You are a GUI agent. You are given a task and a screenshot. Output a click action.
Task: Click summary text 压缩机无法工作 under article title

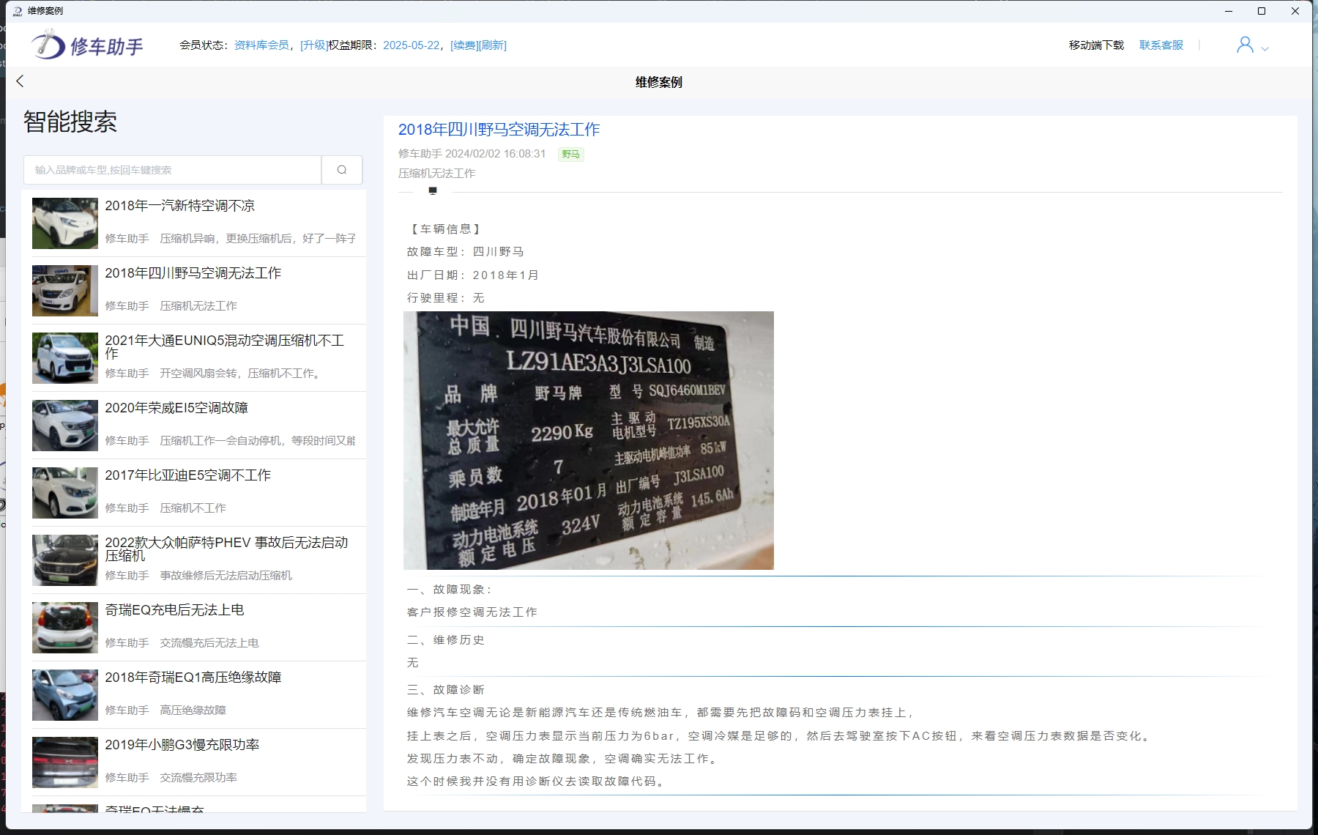[x=437, y=174]
